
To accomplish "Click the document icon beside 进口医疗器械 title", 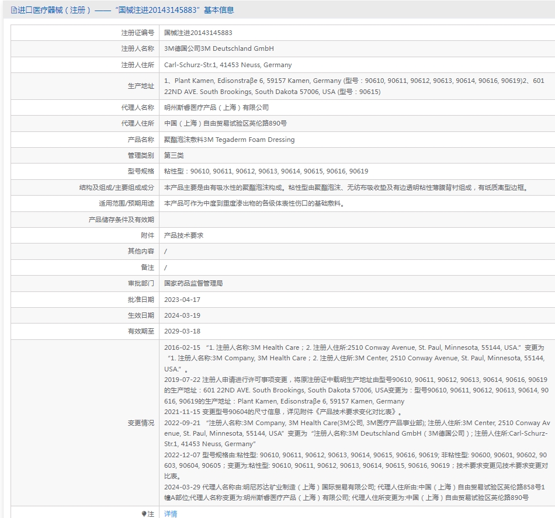I will pyautogui.click(x=14, y=11).
